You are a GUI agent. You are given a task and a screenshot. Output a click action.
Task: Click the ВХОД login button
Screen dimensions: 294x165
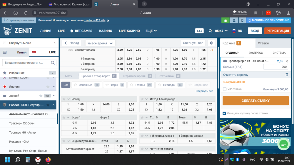(255, 31)
